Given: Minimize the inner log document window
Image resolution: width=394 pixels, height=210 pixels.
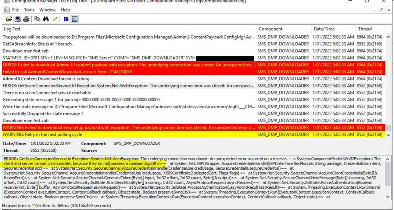Looking at the screenshot, I should 375,10.
